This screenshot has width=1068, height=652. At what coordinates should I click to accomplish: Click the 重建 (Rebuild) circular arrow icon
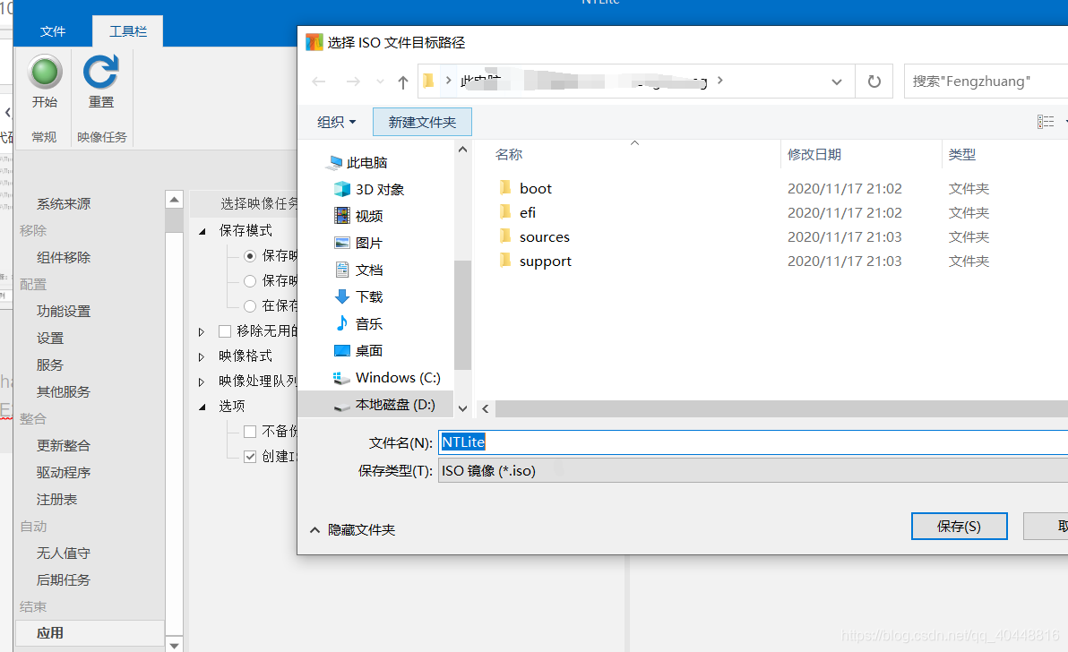point(100,73)
